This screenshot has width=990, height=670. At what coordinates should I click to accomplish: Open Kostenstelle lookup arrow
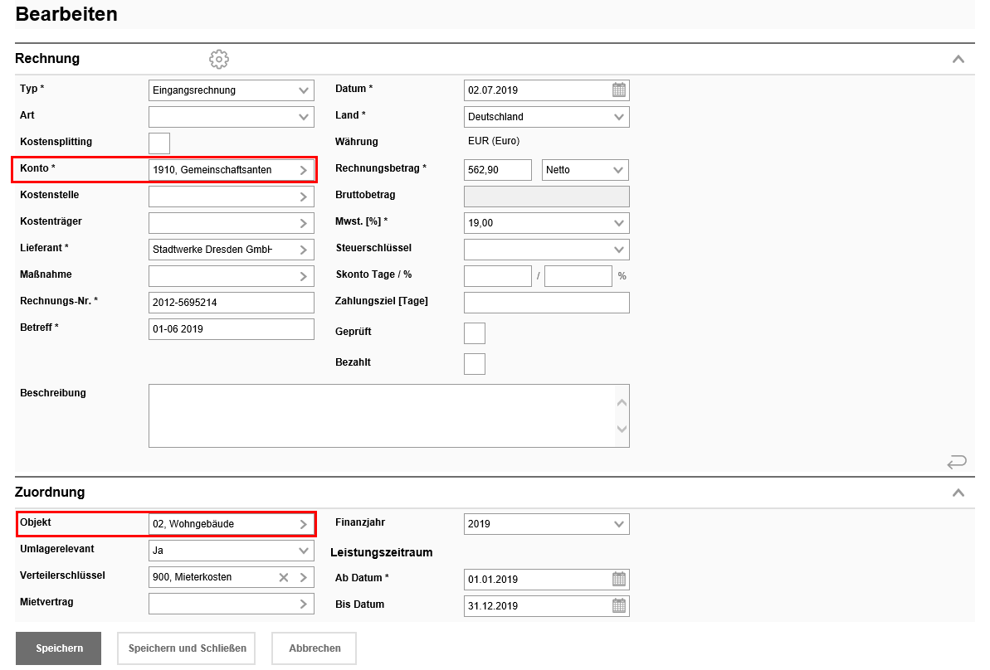304,197
